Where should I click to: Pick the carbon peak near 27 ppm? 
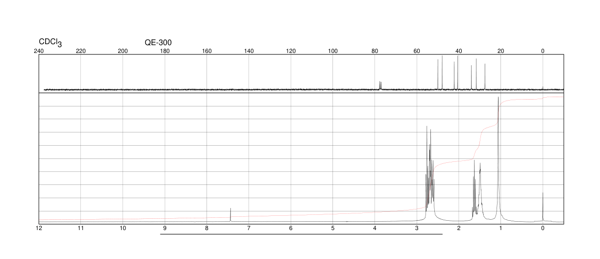tap(485, 77)
